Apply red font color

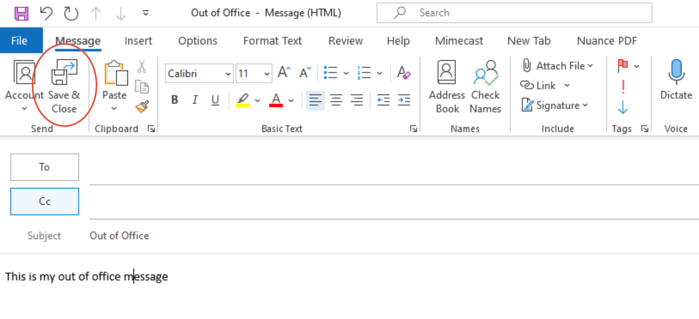coord(276,100)
